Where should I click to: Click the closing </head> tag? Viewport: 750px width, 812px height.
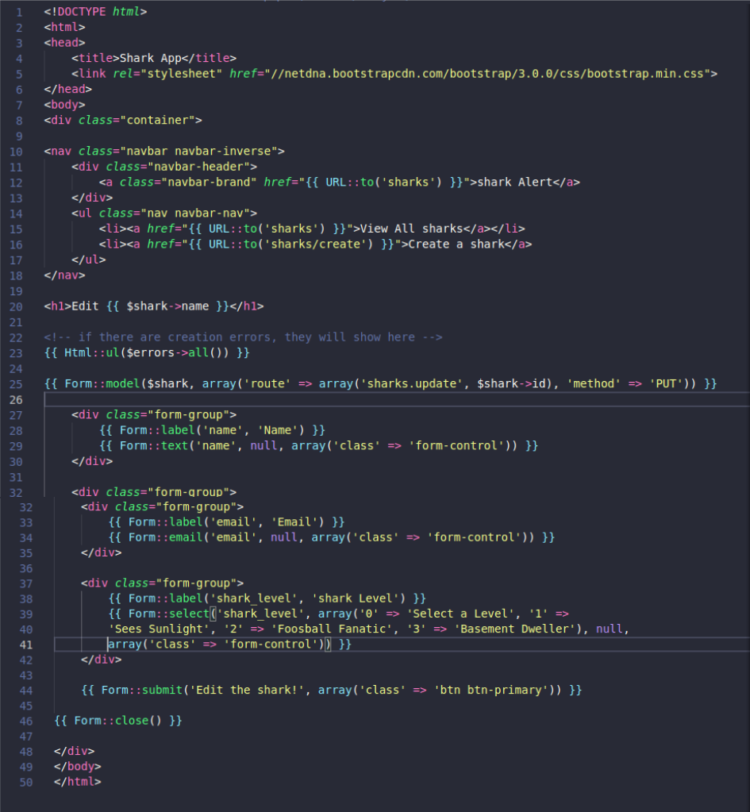(x=67, y=89)
